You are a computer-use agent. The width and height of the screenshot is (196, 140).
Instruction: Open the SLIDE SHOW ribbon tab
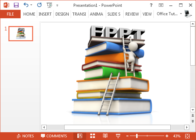114,14
